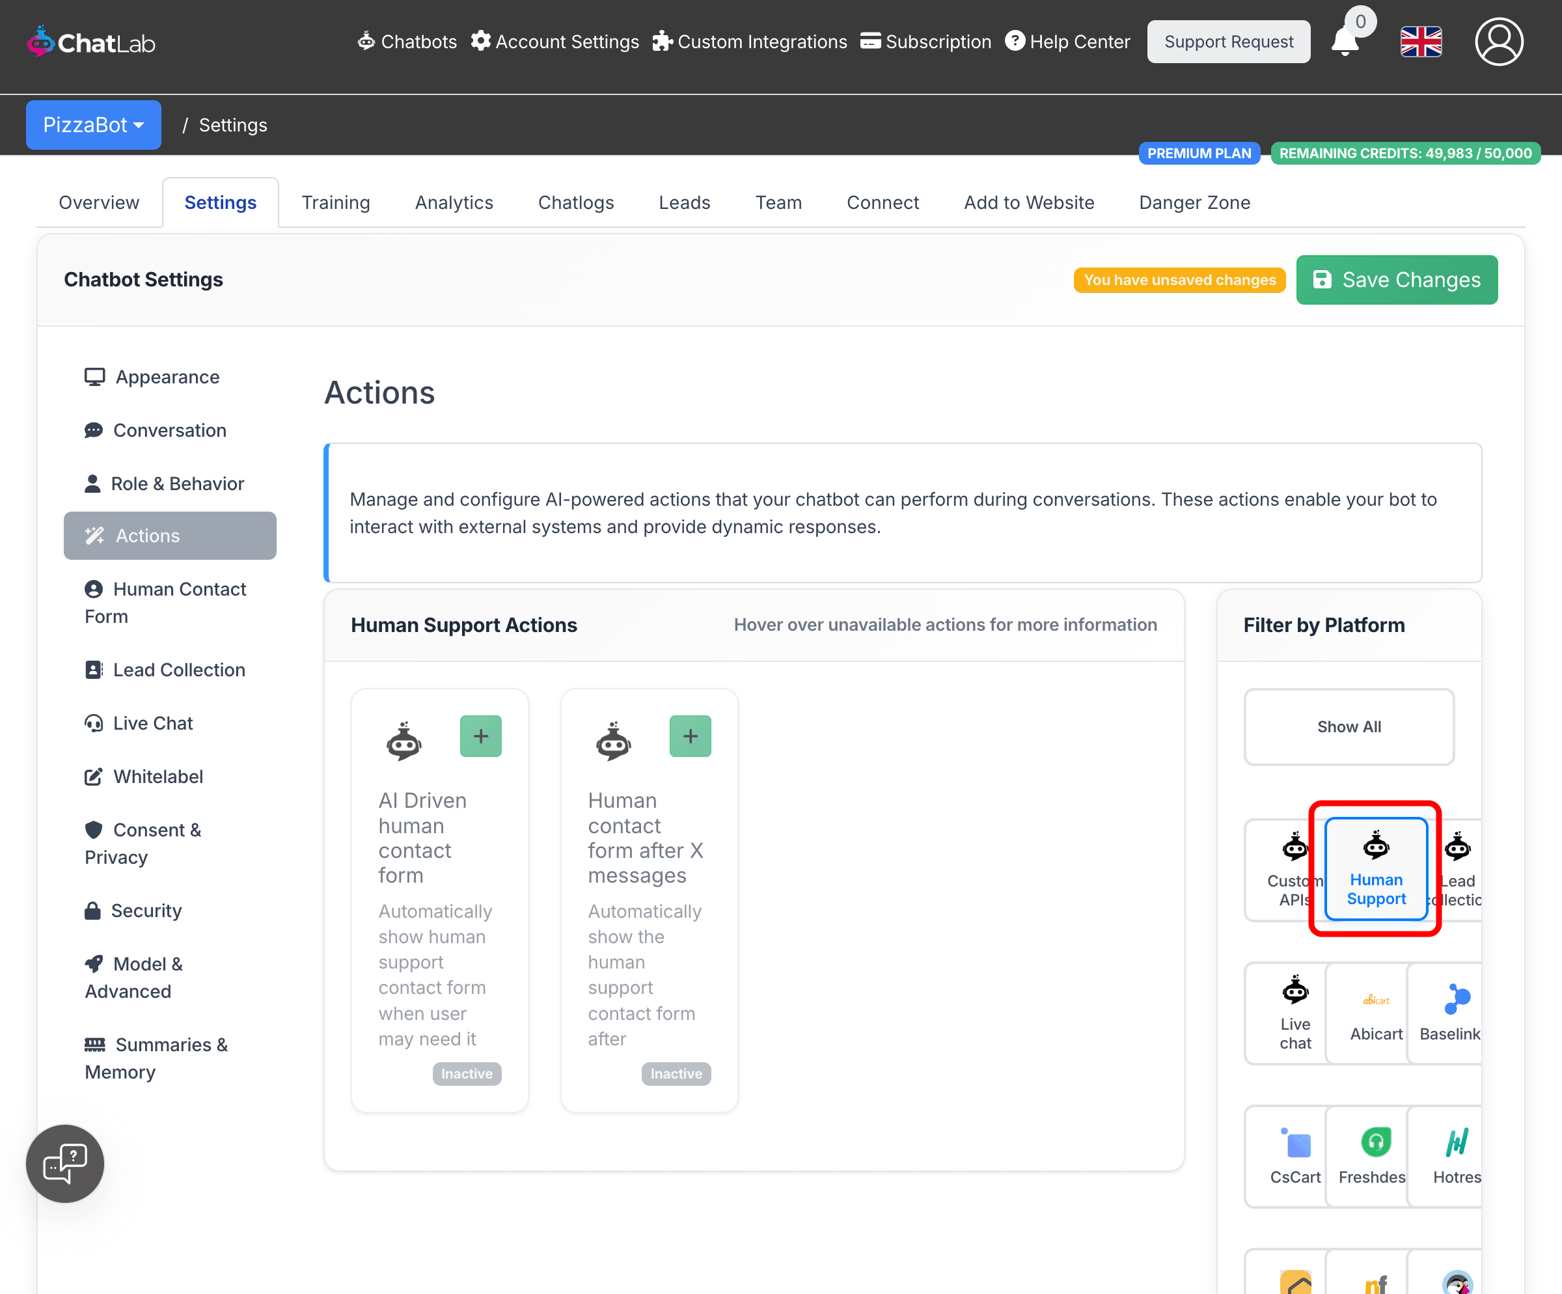Select the Custom APIs platform filter

coord(1287,870)
